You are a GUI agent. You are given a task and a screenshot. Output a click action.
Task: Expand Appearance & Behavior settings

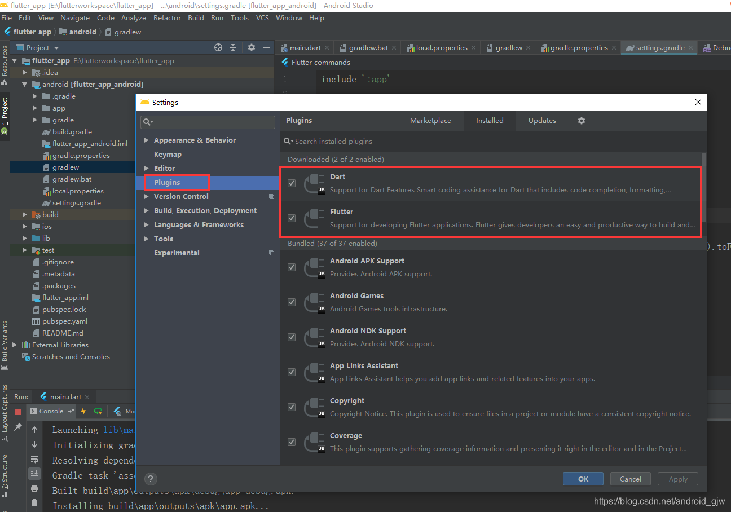click(x=147, y=140)
